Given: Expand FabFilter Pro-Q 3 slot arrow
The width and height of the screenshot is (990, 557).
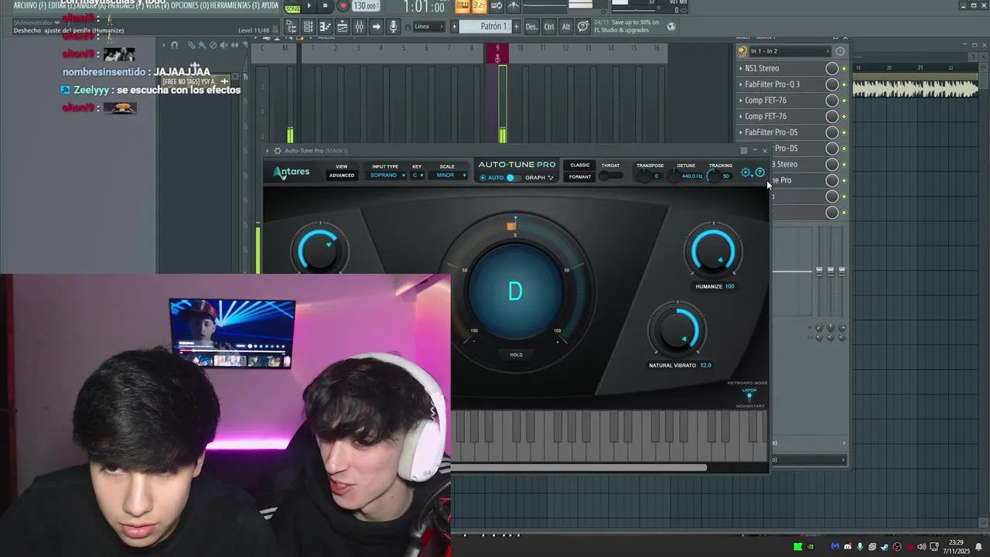Looking at the screenshot, I should tap(741, 84).
